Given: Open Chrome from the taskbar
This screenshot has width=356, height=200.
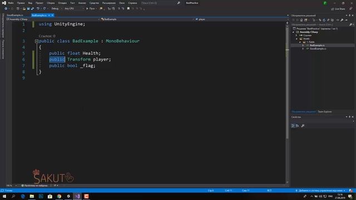Looking at the screenshot, I should pos(59,196).
